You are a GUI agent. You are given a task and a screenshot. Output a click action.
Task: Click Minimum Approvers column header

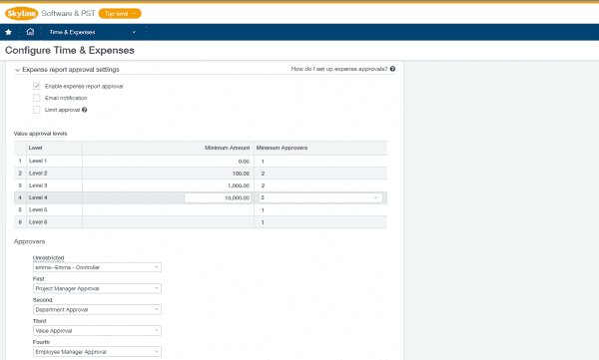320,148
